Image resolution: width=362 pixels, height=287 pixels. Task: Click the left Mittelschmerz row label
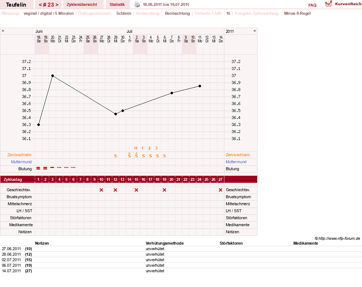20,204
